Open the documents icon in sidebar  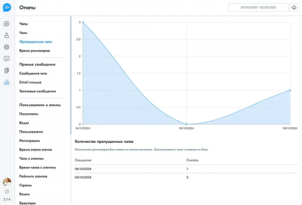point(7,70)
